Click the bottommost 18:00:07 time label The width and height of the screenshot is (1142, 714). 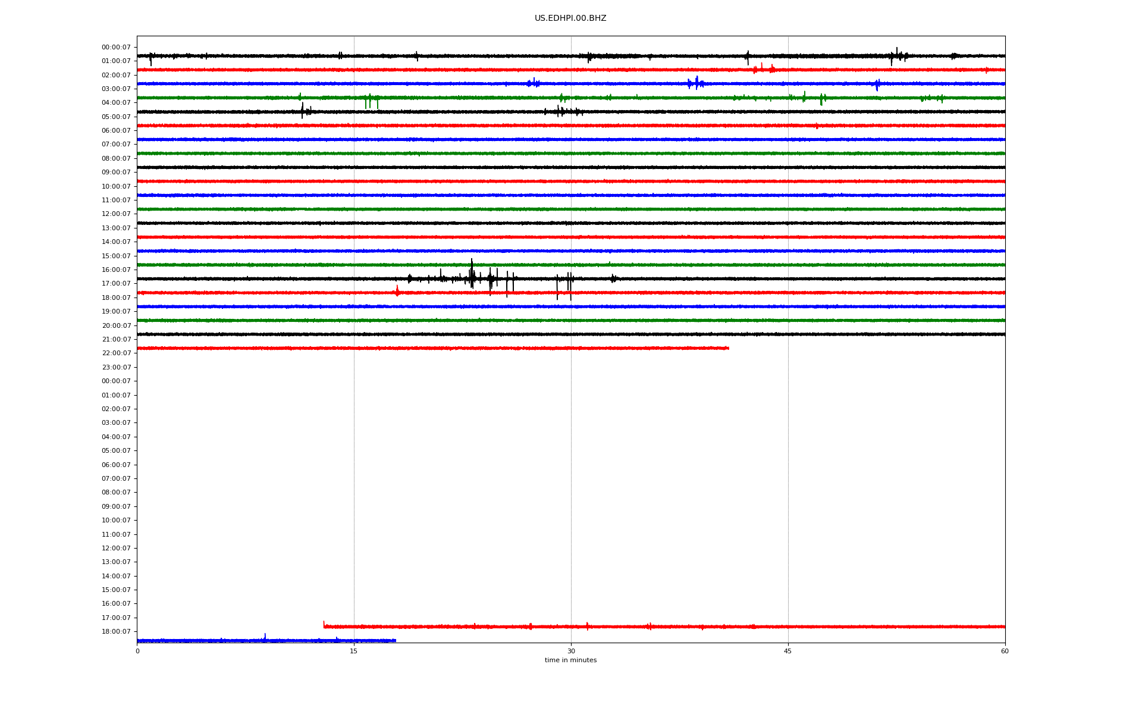[116, 632]
